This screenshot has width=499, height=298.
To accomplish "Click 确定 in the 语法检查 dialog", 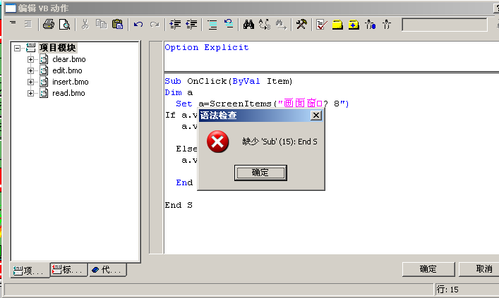I will (x=260, y=173).
